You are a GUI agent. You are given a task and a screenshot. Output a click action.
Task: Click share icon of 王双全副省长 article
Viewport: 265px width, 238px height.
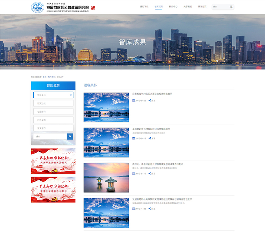[150, 138]
